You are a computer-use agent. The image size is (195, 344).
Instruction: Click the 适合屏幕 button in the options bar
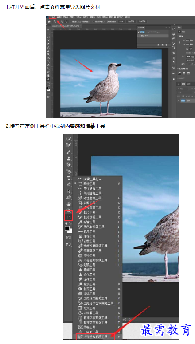[131, 21]
